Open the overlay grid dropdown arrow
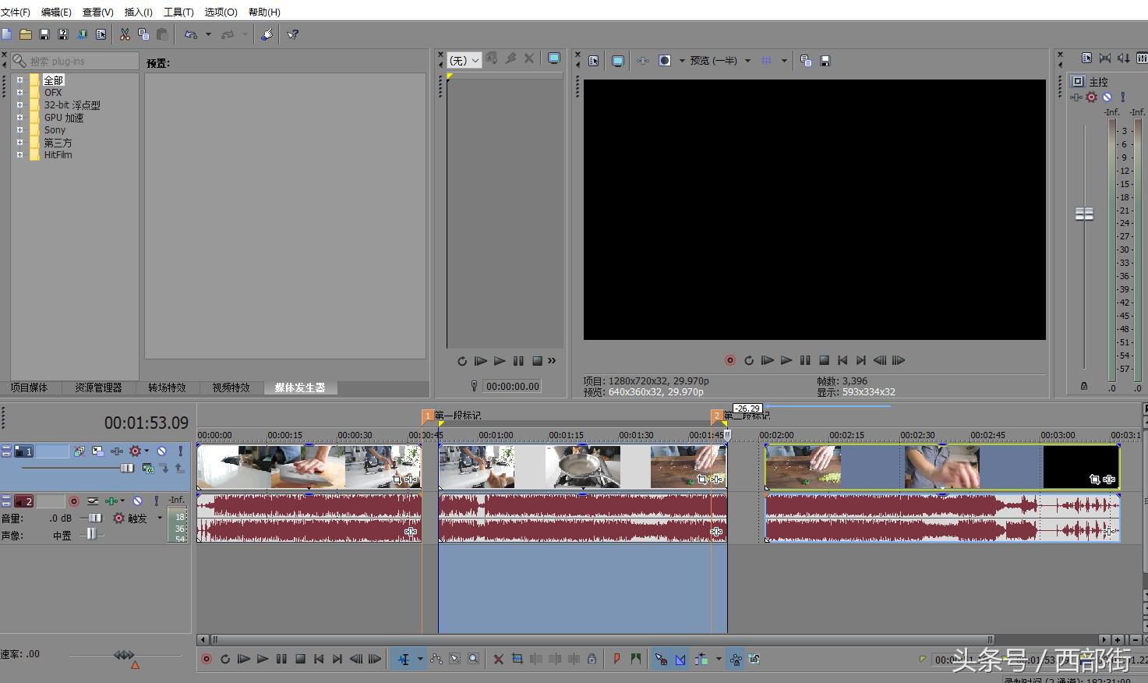The width and height of the screenshot is (1148, 683). click(784, 60)
